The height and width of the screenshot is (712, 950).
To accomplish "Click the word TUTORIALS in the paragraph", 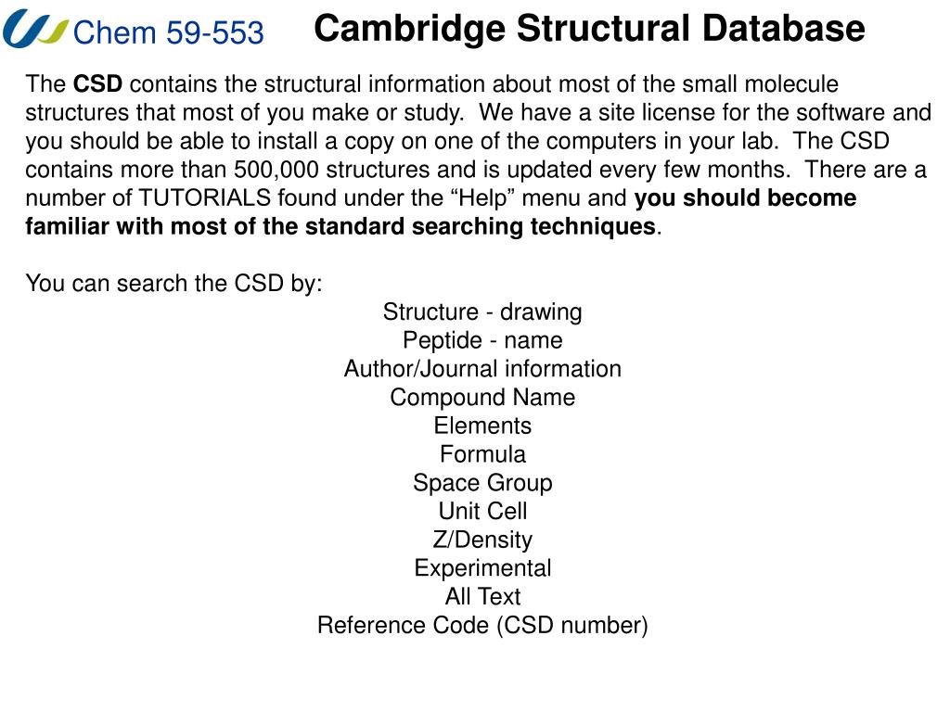I will pos(205,198).
